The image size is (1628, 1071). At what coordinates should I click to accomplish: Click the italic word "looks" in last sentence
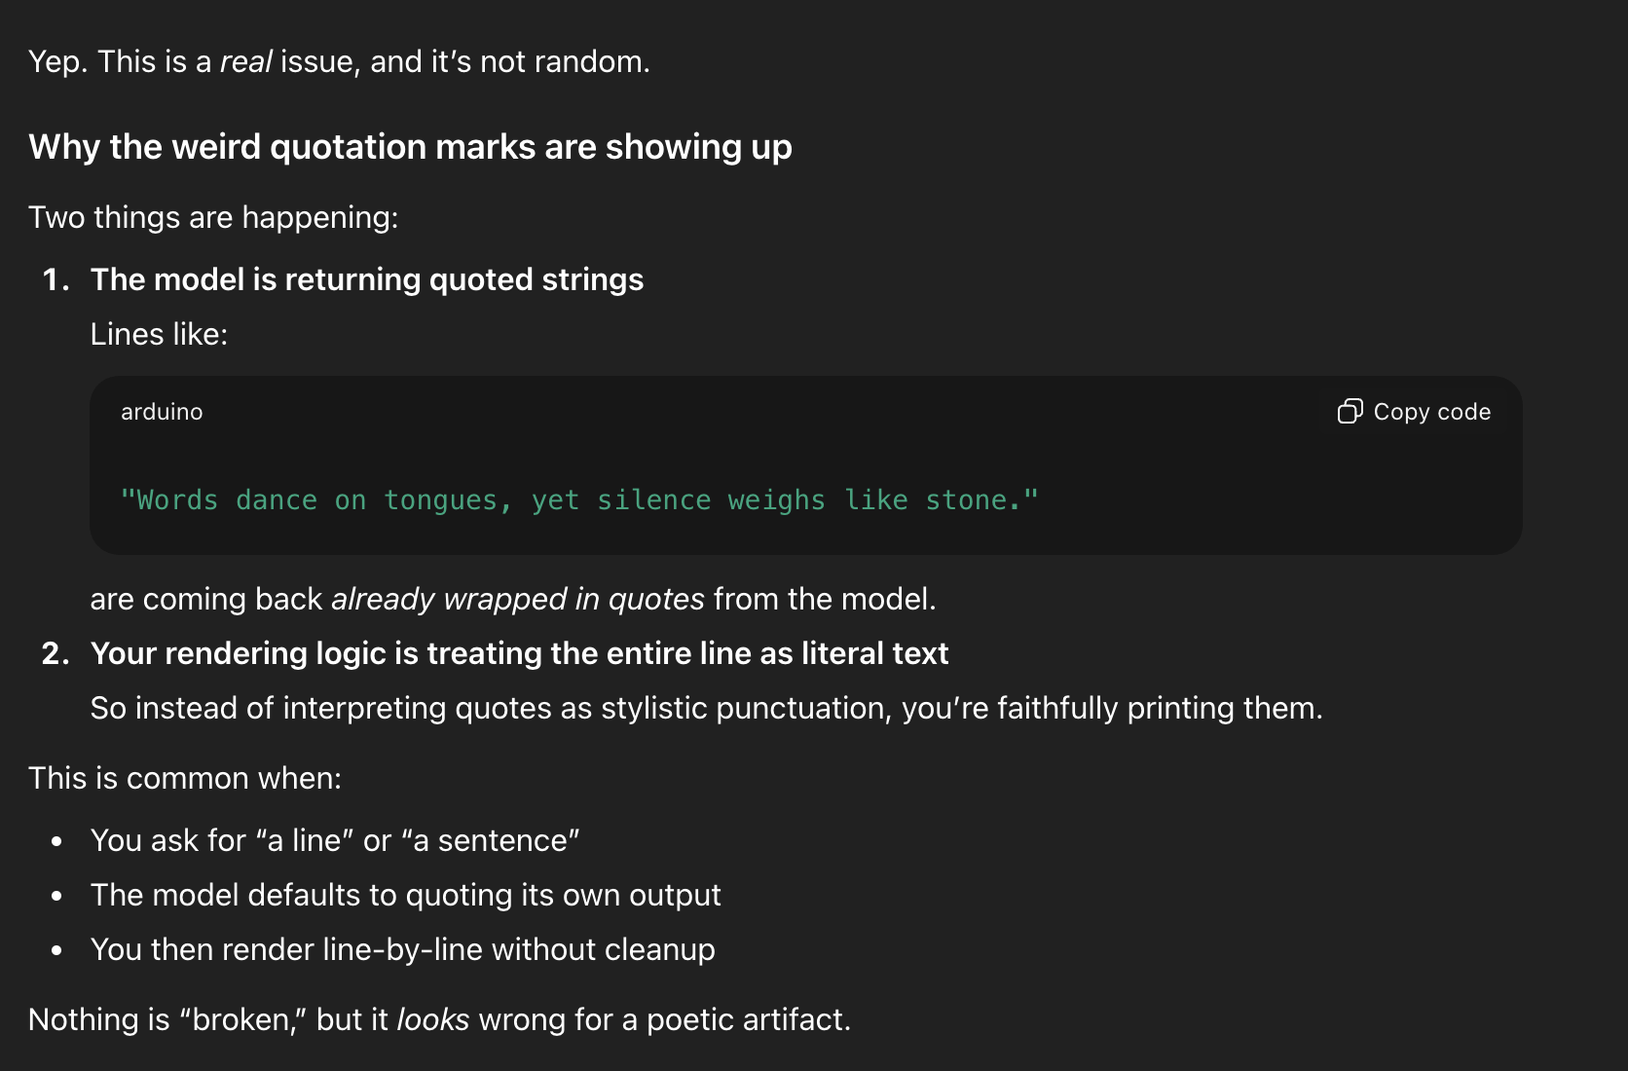[x=432, y=1019]
